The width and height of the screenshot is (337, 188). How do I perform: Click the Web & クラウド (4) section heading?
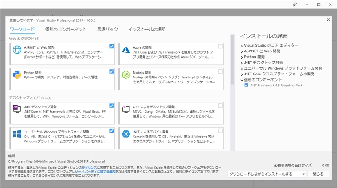[24, 39]
